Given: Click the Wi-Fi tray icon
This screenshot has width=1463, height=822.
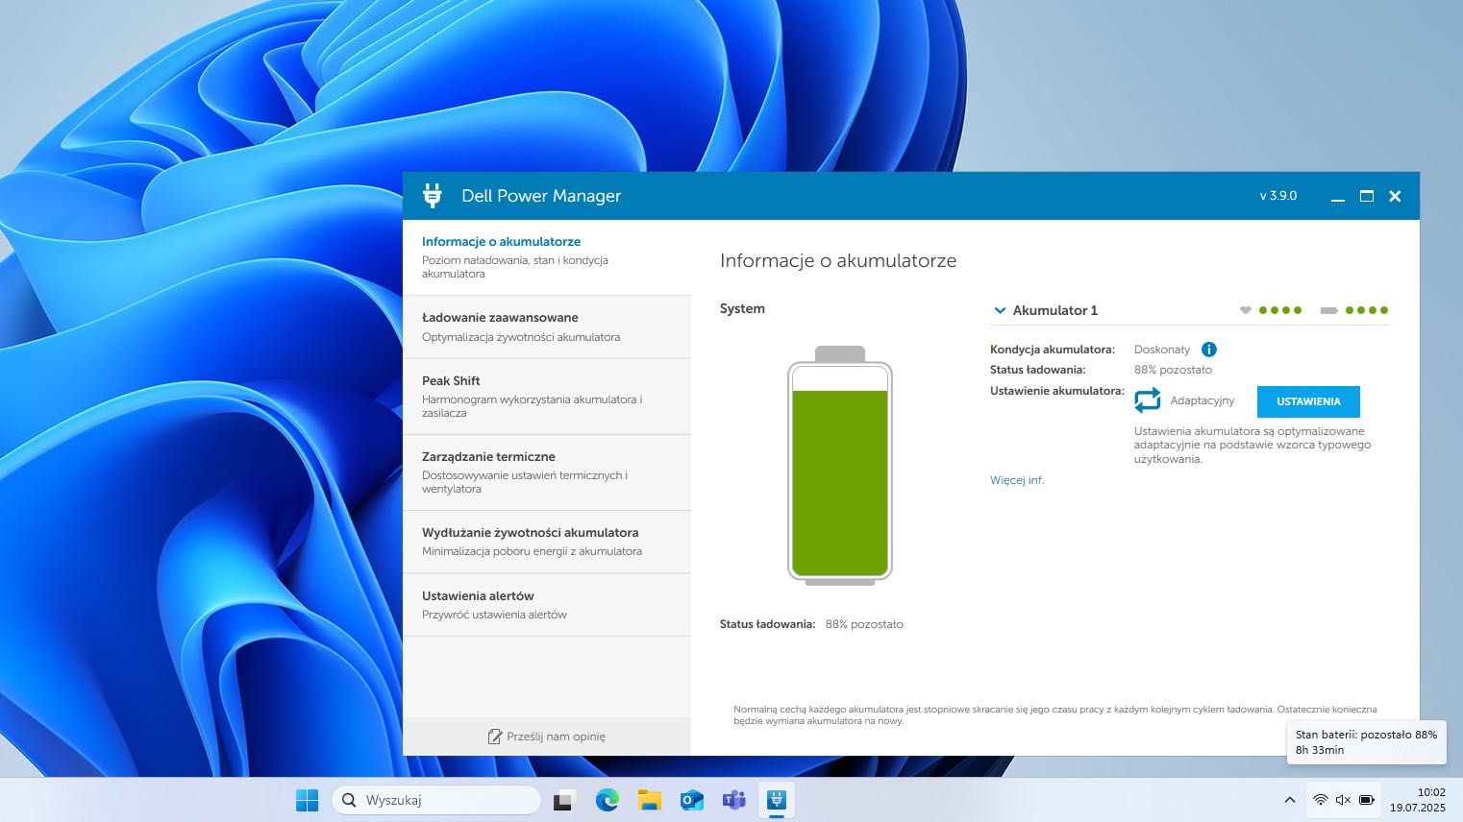Looking at the screenshot, I should [1321, 800].
